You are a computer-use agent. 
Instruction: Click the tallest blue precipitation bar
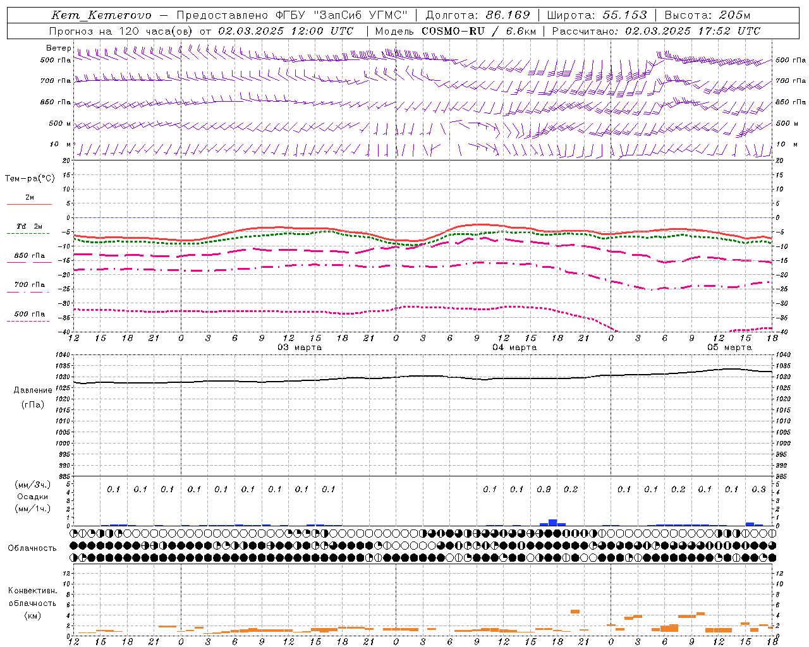point(553,523)
